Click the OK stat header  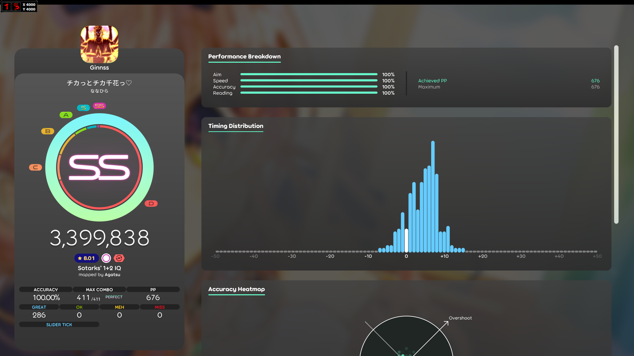pyautogui.click(x=79, y=307)
